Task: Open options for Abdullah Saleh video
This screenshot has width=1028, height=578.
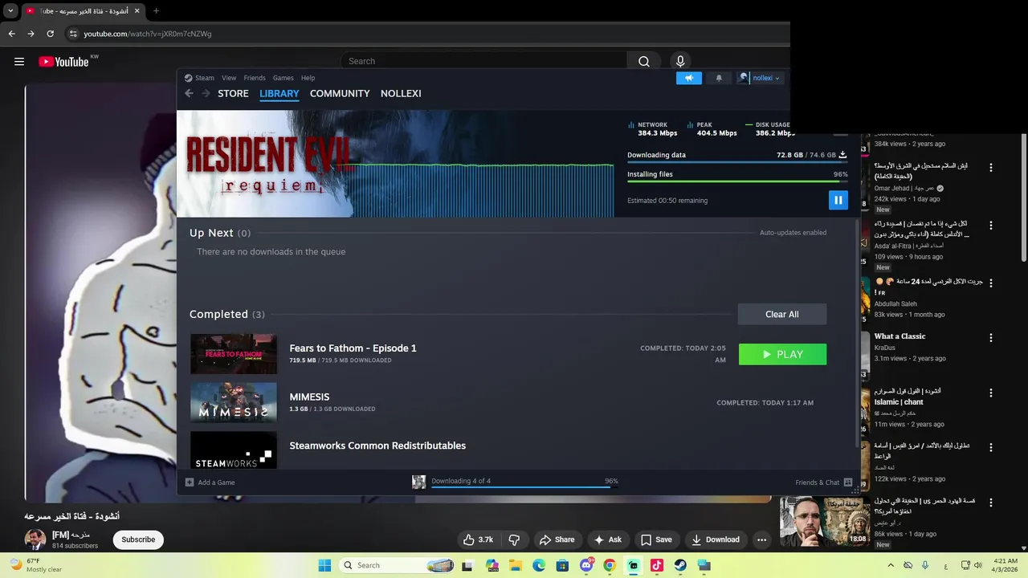Action: point(991,283)
